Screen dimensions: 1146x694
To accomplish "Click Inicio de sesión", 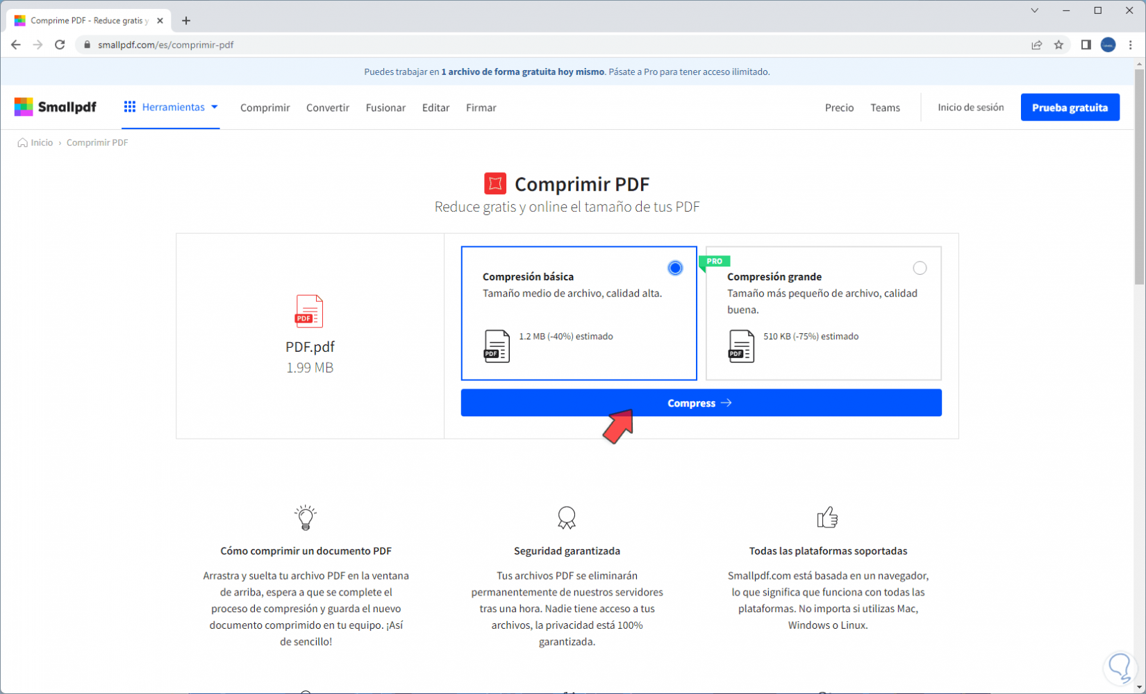I will pos(970,108).
